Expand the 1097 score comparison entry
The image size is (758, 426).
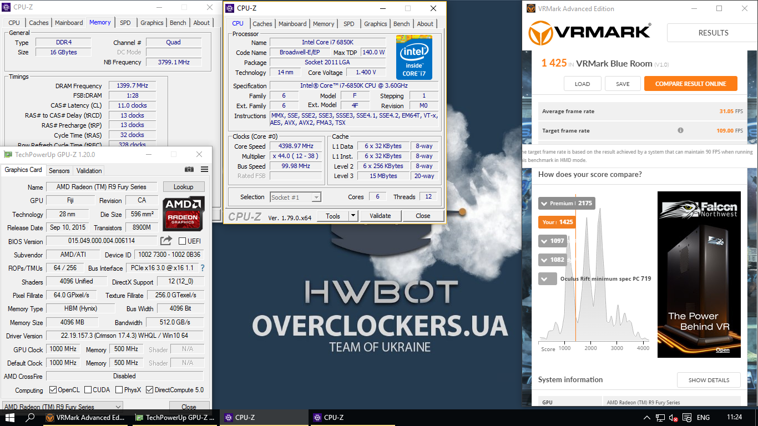pos(553,241)
